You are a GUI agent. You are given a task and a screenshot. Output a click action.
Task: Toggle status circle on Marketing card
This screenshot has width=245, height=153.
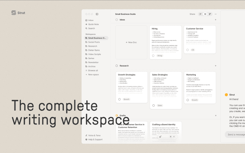click(x=188, y=100)
